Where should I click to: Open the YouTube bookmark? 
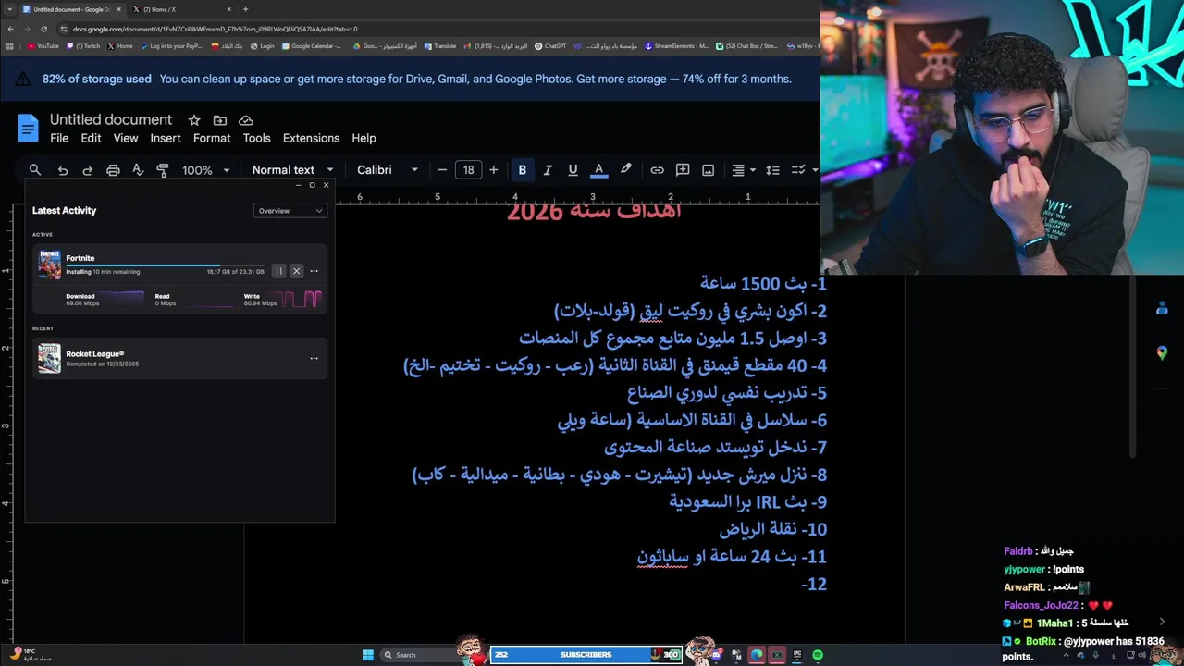43,46
